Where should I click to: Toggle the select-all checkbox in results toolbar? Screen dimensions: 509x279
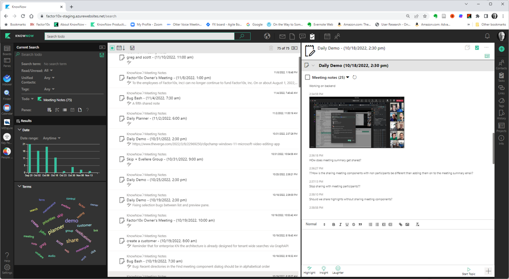(x=112, y=48)
